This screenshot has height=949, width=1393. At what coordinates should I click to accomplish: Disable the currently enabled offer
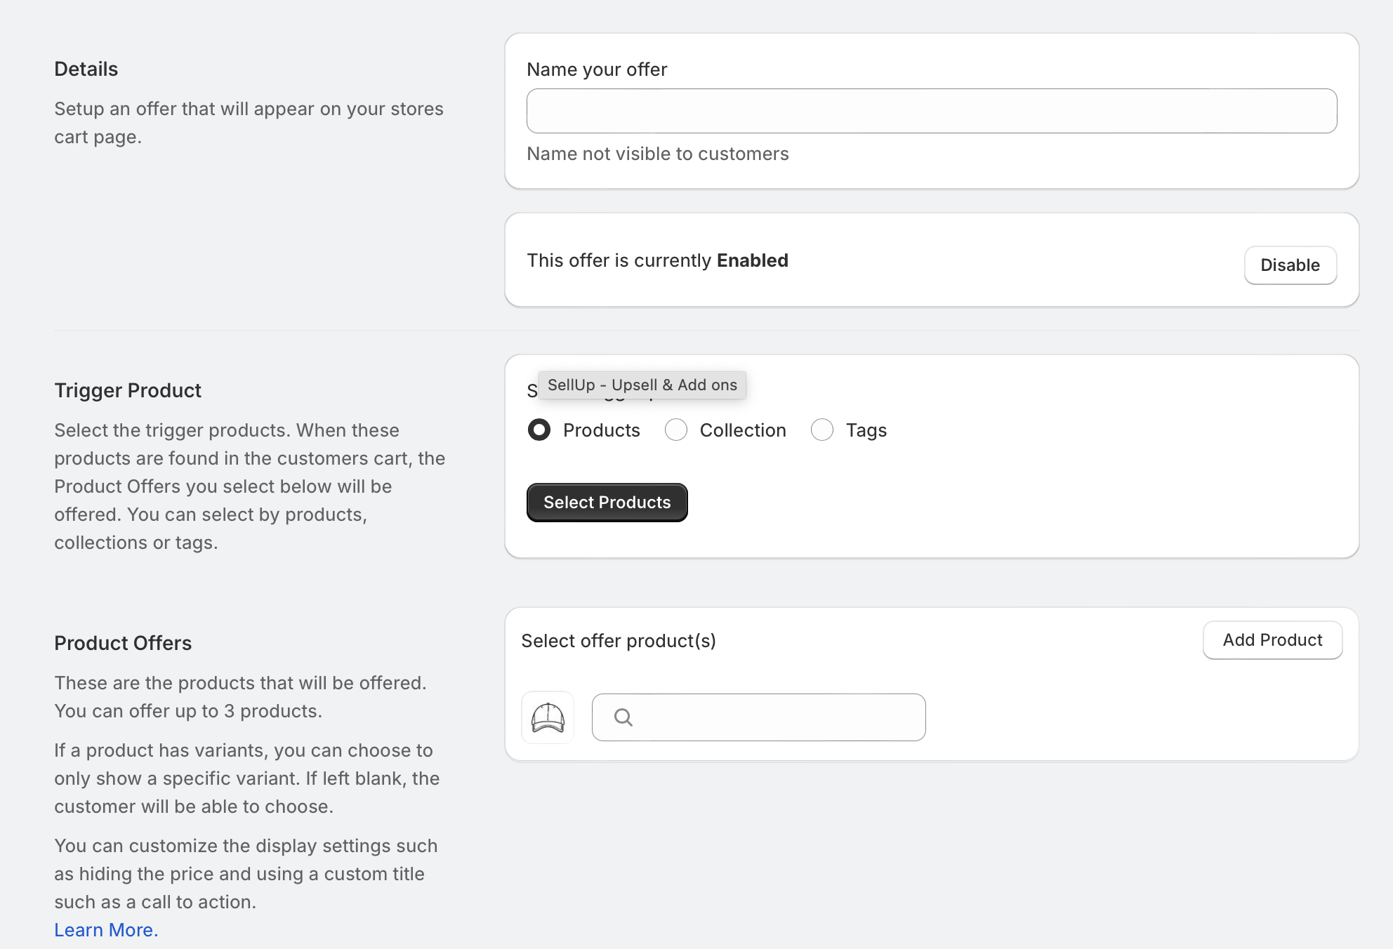click(1290, 265)
